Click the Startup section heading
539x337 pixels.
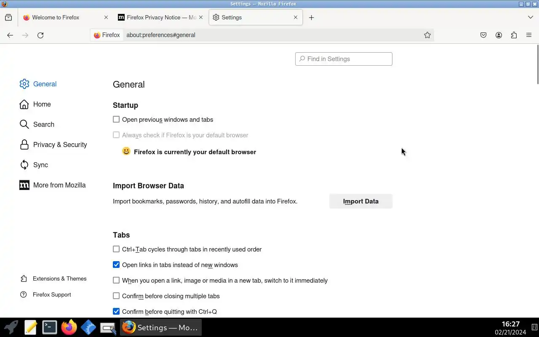[x=125, y=105]
